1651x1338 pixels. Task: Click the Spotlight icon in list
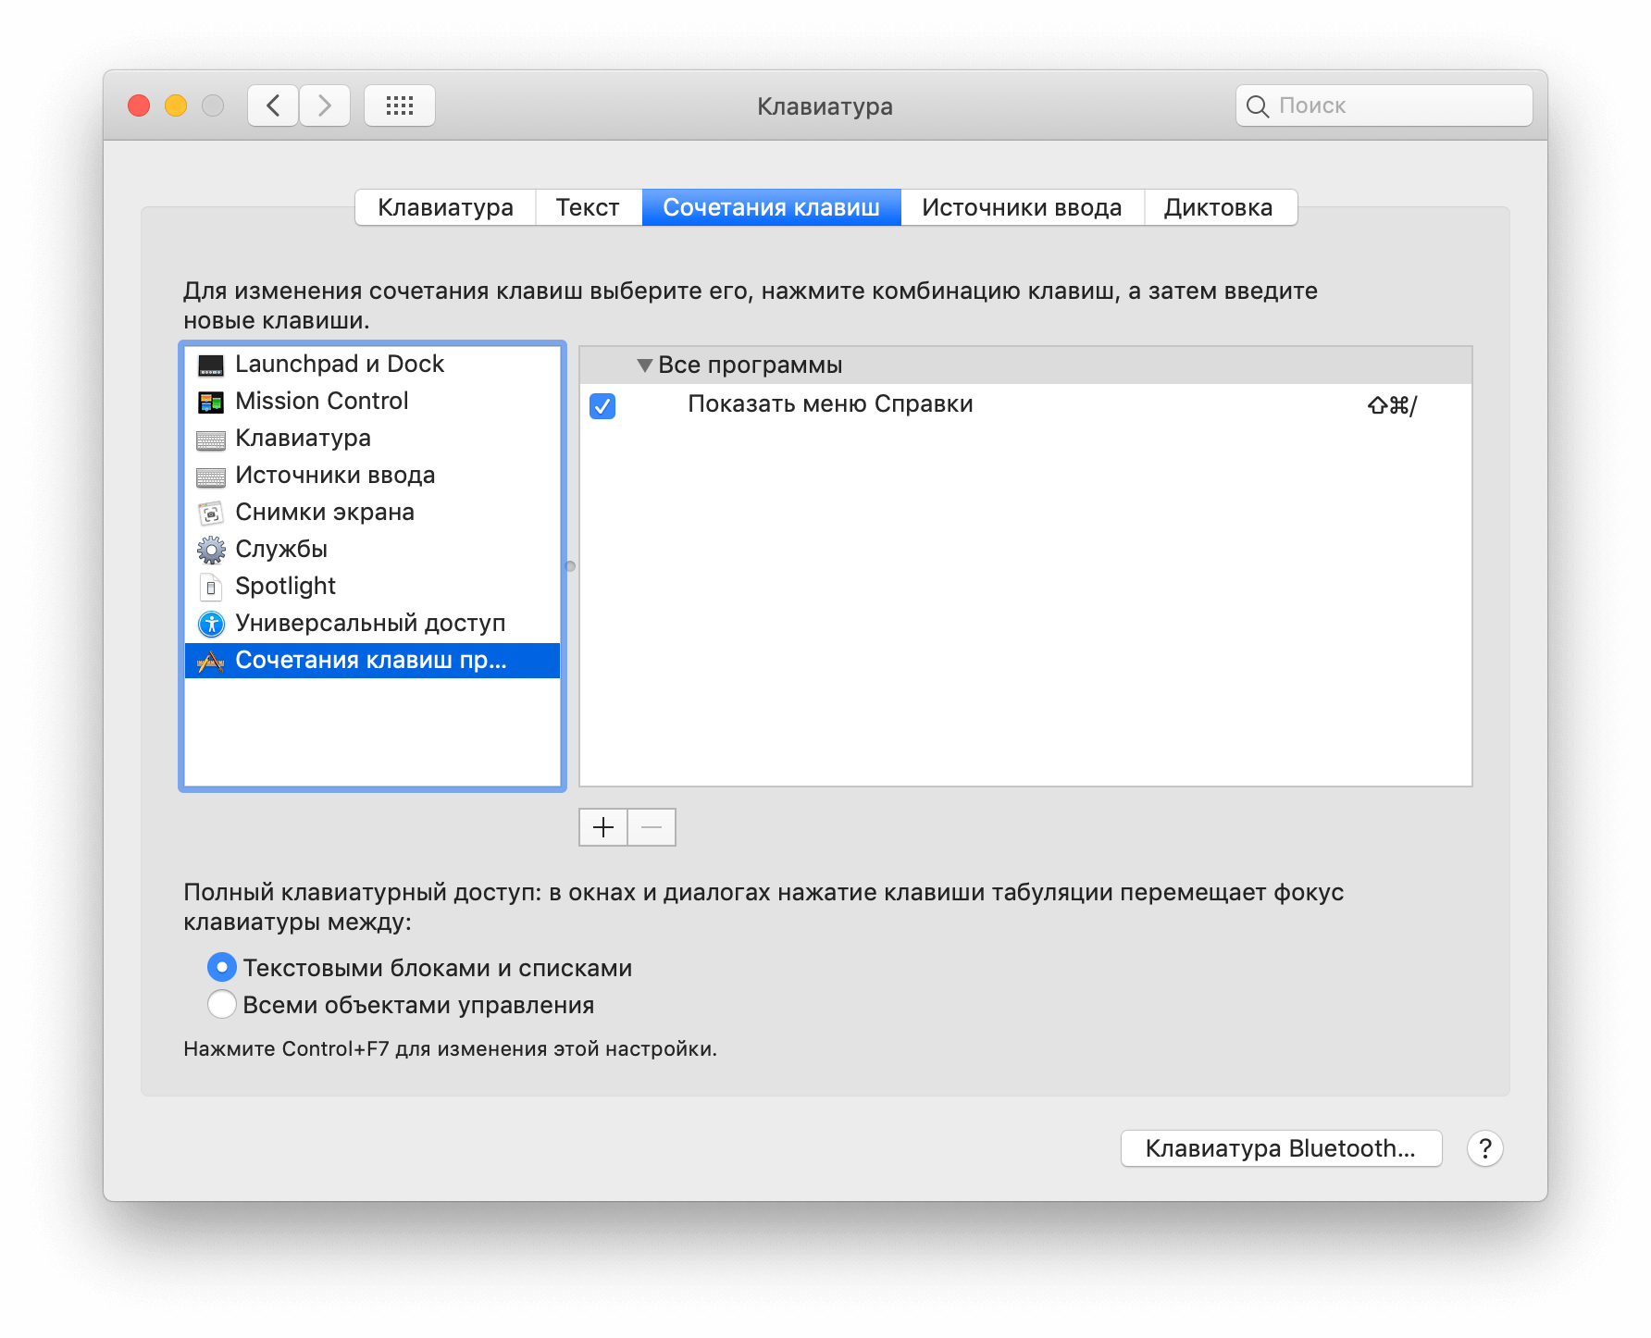(x=211, y=588)
